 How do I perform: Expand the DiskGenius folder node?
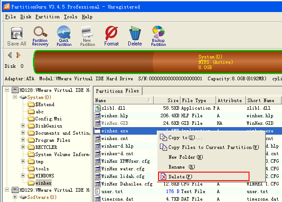[x=23, y=125]
